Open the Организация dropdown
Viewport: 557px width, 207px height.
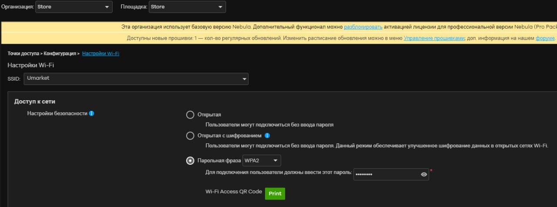[x=74, y=7]
